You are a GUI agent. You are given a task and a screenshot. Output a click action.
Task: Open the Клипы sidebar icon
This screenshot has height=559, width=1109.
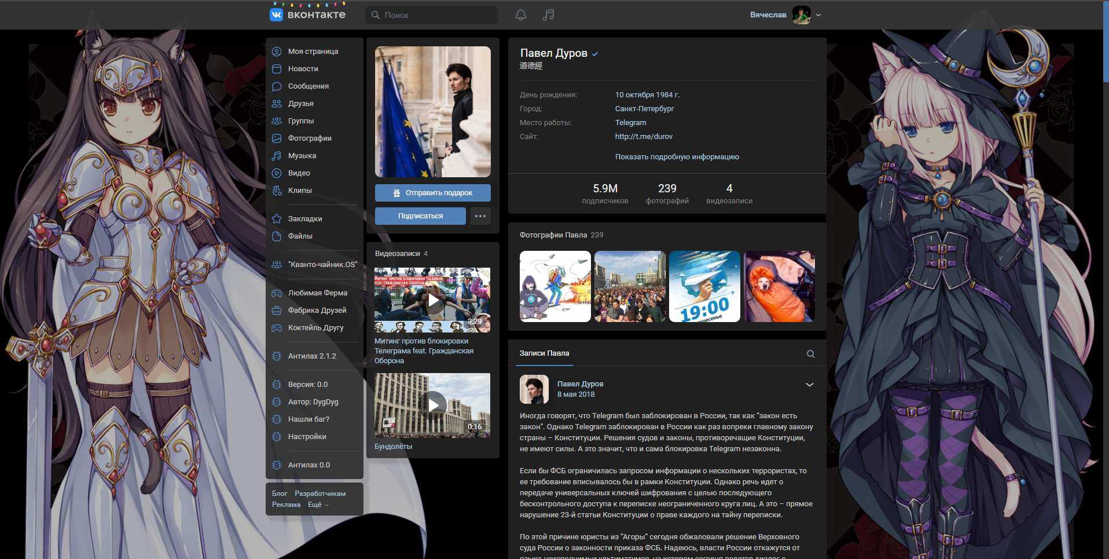pos(277,191)
